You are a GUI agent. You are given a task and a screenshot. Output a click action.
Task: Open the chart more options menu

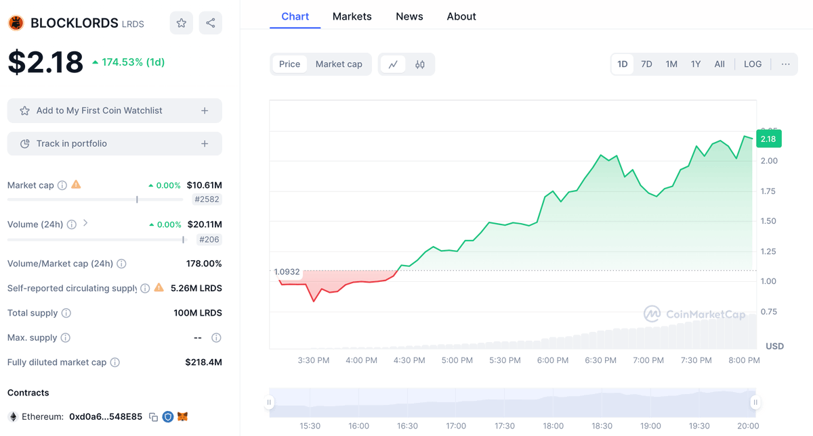785,64
